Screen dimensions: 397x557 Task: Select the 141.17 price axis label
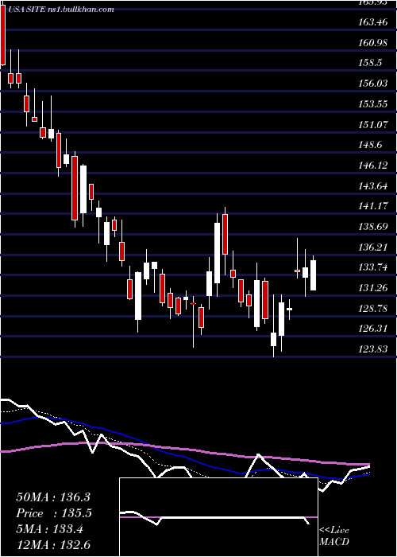click(373, 205)
